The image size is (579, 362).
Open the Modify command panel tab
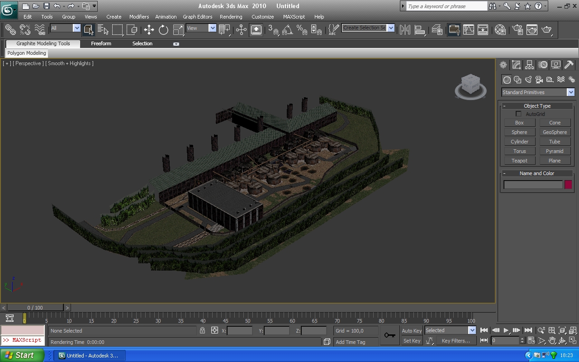[516, 65]
